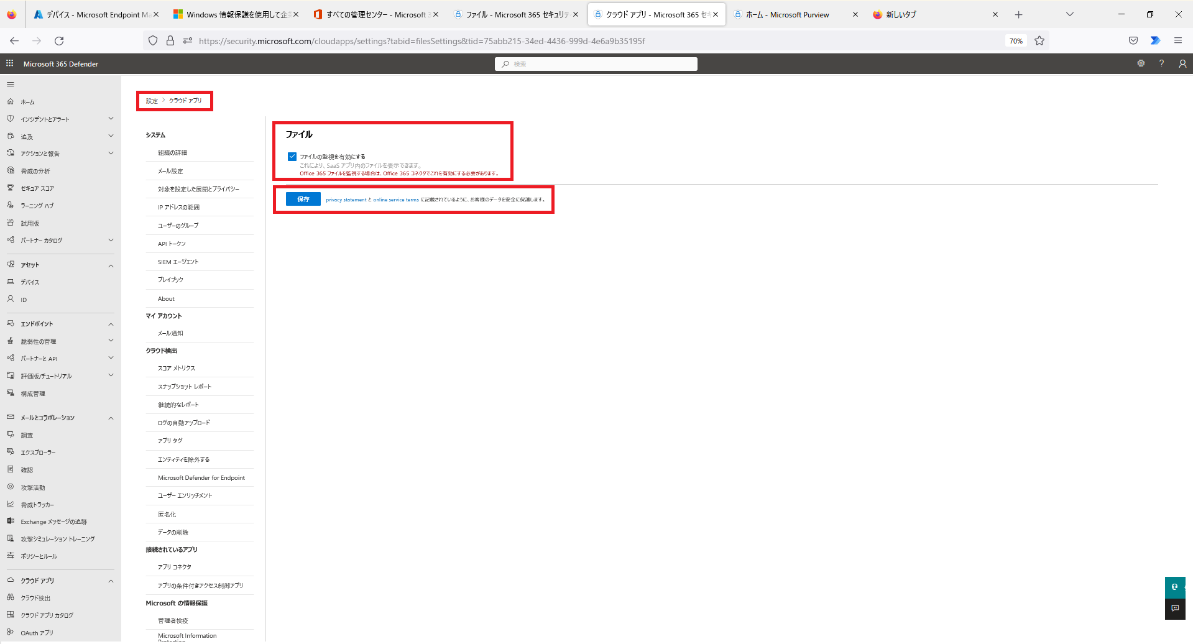Screen dimensions: 1193x644
Task: Collapse the エンドポイント section chevron
Action: (x=111, y=324)
